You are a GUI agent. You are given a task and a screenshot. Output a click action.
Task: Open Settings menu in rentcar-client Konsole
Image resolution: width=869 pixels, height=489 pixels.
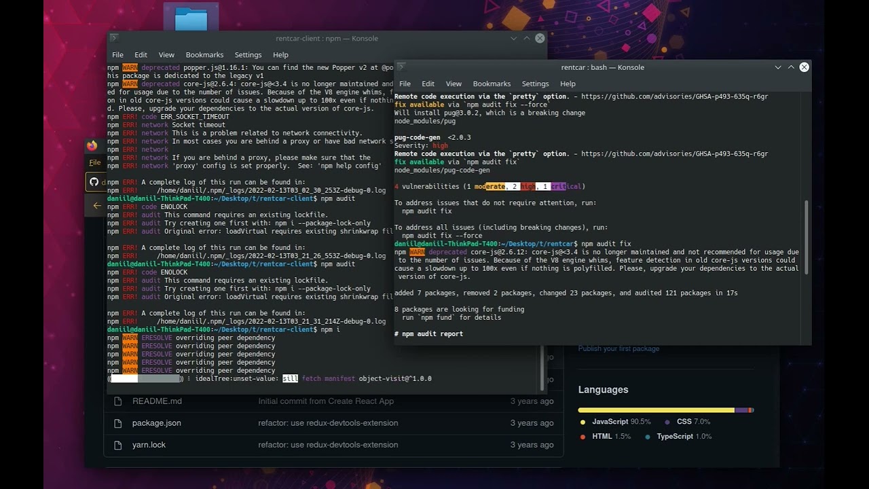click(248, 55)
